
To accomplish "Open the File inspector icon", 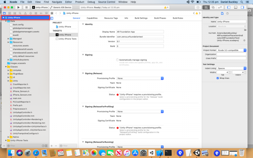I will pyautogui.click(x=222, y=13).
